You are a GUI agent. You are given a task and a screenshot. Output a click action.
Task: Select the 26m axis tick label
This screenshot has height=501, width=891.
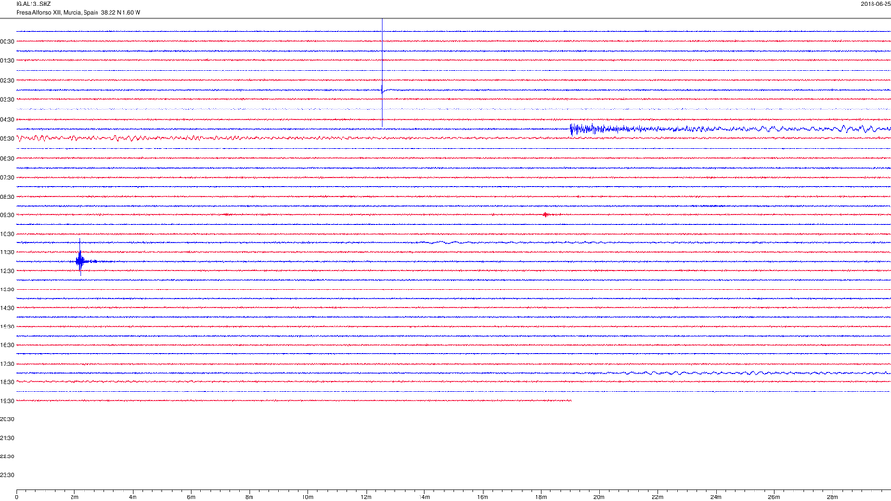(x=774, y=497)
